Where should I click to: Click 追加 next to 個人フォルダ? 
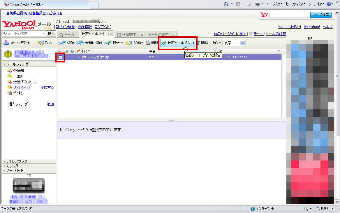[x=50, y=104]
